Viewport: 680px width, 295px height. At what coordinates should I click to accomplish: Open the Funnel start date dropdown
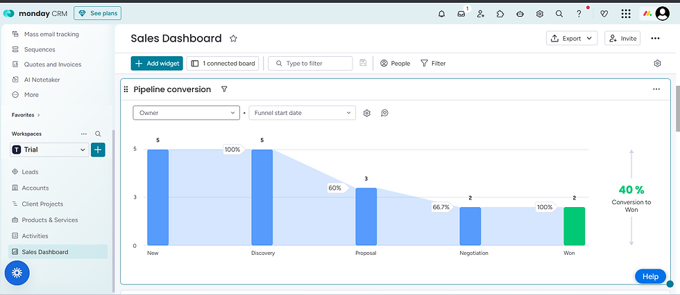tap(303, 113)
